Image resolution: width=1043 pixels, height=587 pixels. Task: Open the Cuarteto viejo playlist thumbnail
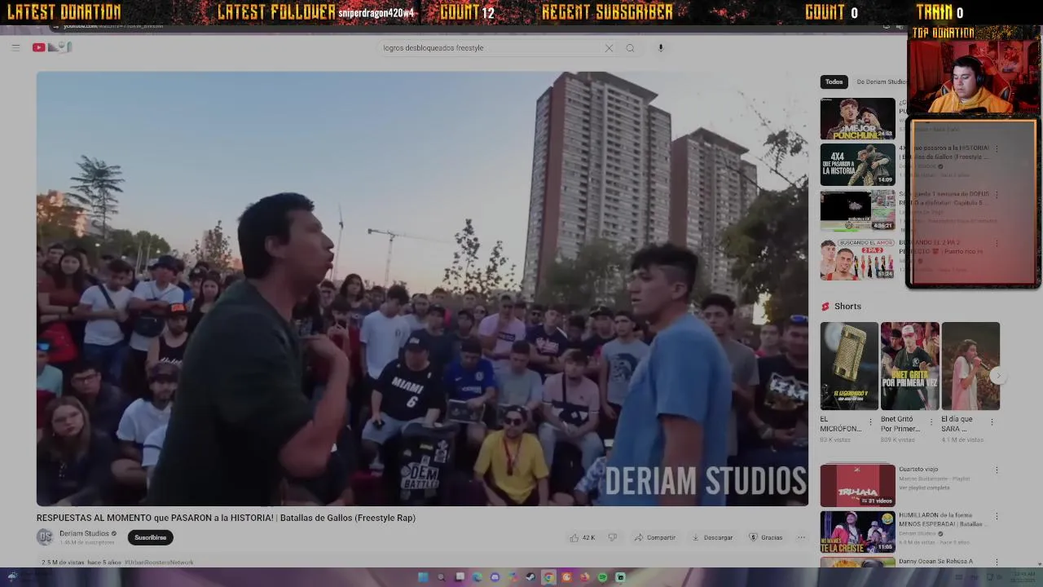(857, 486)
